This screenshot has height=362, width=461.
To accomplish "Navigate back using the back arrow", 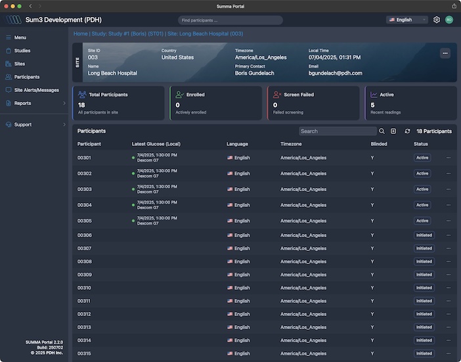I will coord(30,6).
